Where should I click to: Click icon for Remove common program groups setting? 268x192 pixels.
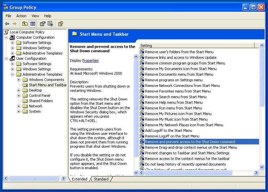[x=142, y=63]
